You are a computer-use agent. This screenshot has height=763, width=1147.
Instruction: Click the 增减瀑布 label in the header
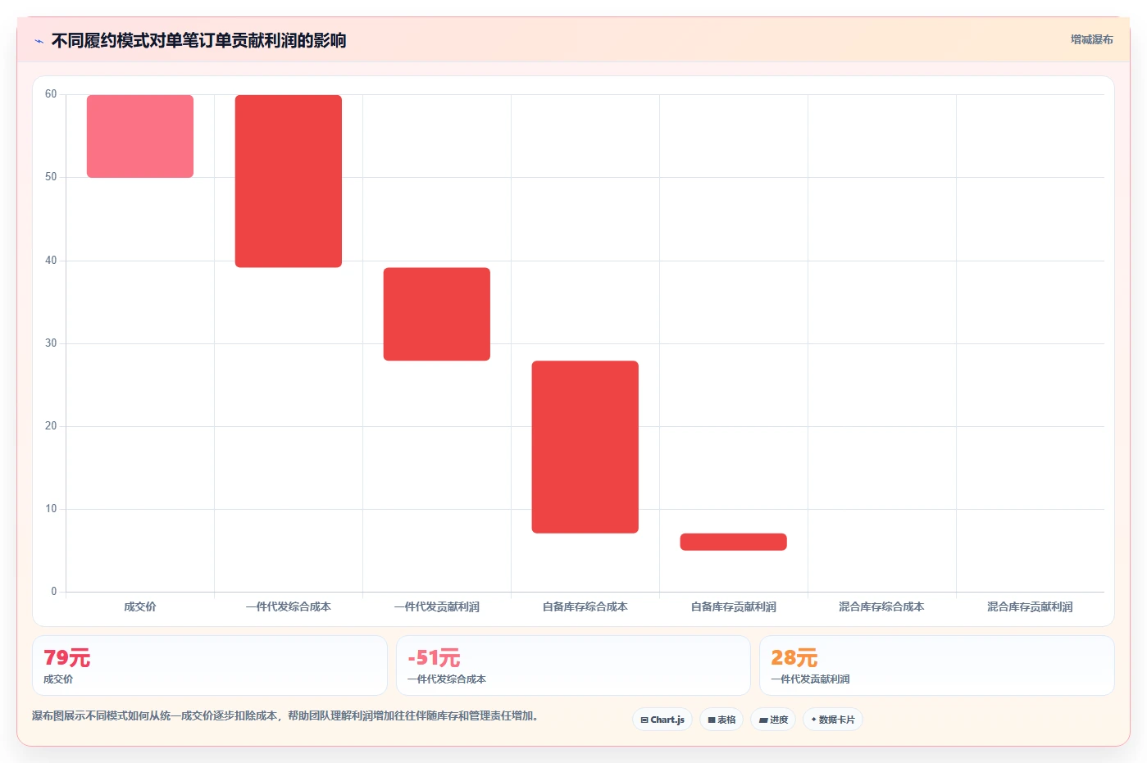pos(1091,39)
